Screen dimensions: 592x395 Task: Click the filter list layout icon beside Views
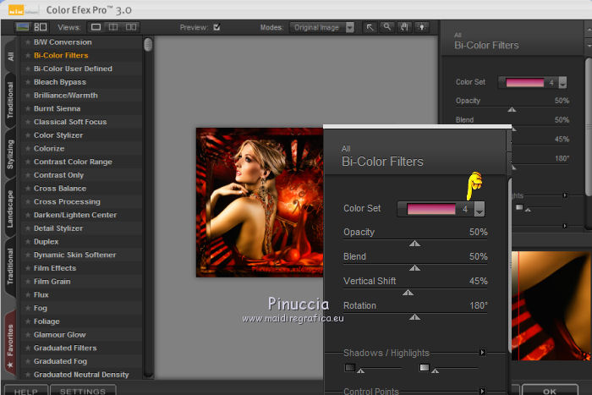[40, 27]
